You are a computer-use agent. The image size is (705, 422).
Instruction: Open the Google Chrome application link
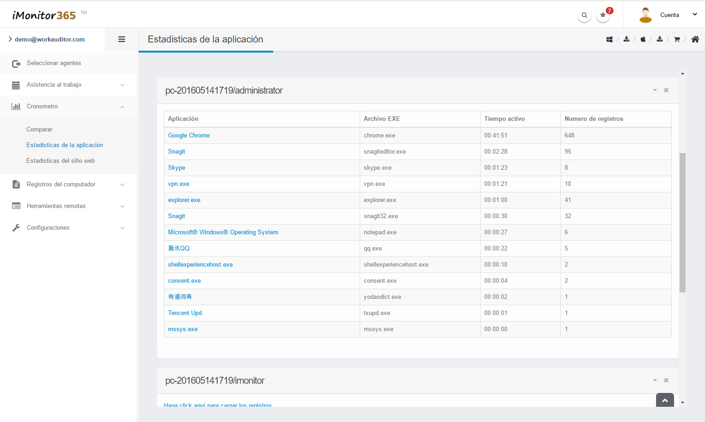(189, 136)
